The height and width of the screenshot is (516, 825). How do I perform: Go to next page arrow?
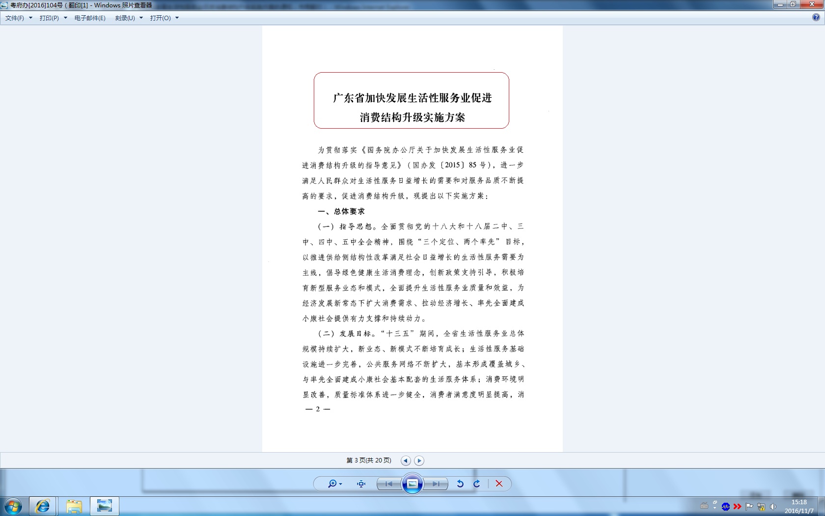[x=419, y=461]
